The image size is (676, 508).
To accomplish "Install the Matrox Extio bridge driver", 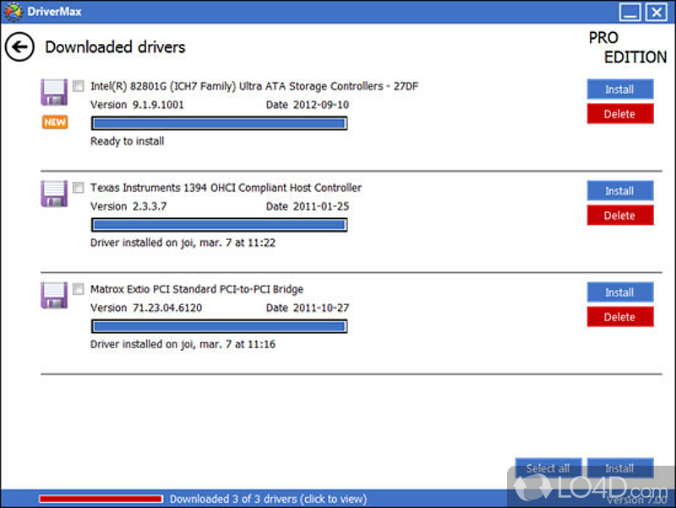I will tap(620, 292).
